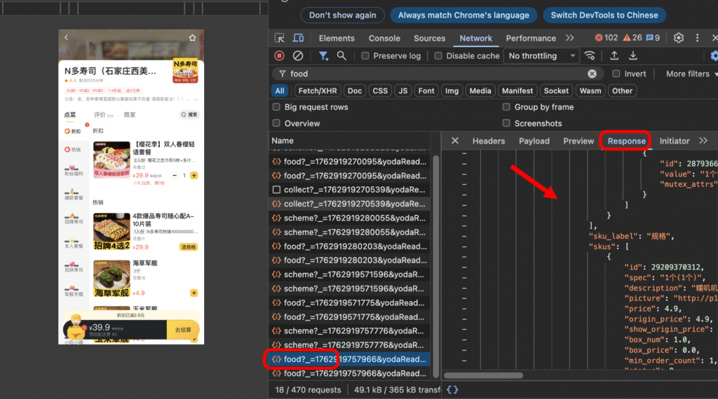The image size is (718, 399).
Task: Click the food filter input field
Action: click(x=435, y=73)
